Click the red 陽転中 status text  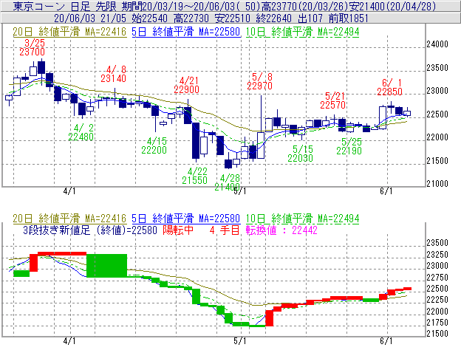tap(178, 230)
